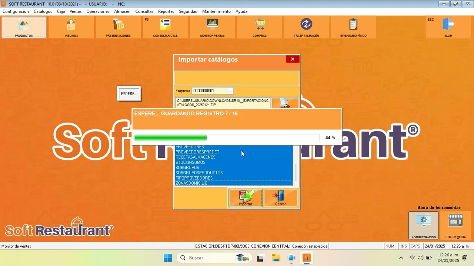The height and width of the screenshot is (266, 474).
Task: Expand the Empresa dropdown
Action: (x=230, y=91)
